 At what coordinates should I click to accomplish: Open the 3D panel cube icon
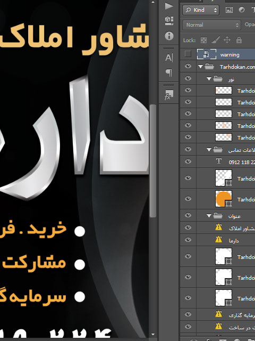(169, 21)
